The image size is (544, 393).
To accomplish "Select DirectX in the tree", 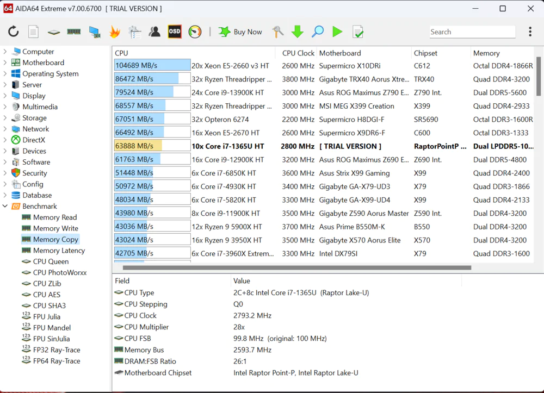I will click(x=34, y=140).
